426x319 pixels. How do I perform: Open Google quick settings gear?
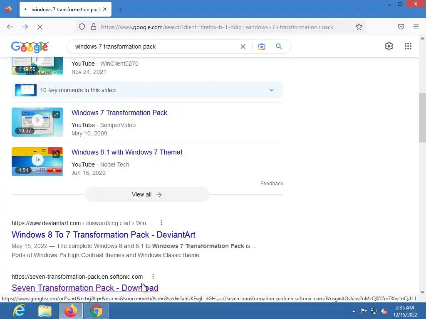click(x=389, y=46)
